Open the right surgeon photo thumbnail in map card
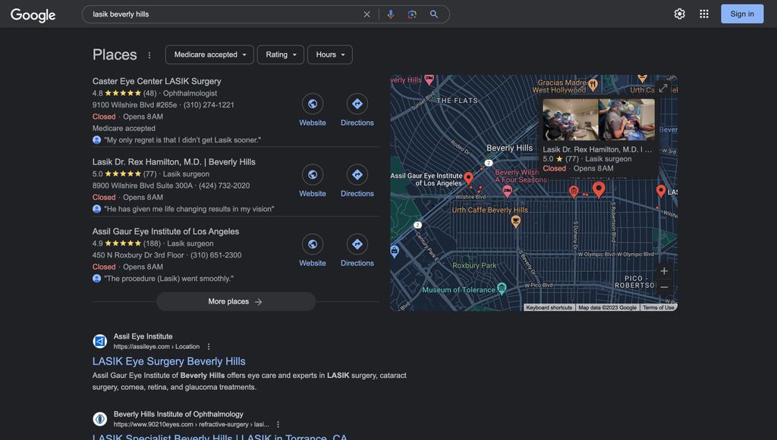This screenshot has height=440, width=777. tap(627, 120)
